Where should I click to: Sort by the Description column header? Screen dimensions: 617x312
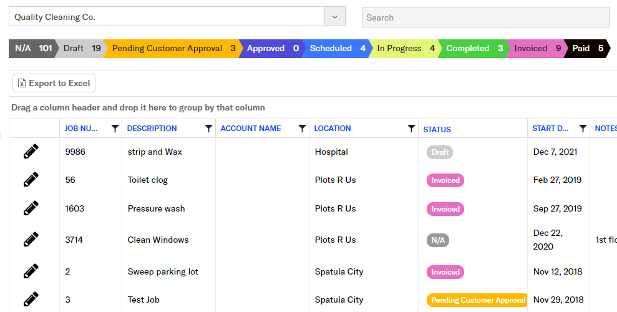[152, 129]
